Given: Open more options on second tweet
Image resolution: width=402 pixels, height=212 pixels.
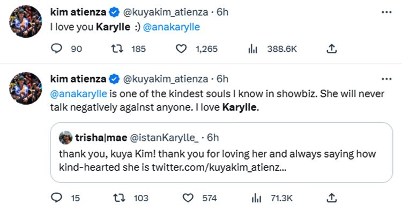Looking at the screenshot, I should pyautogui.click(x=386, y=79).
